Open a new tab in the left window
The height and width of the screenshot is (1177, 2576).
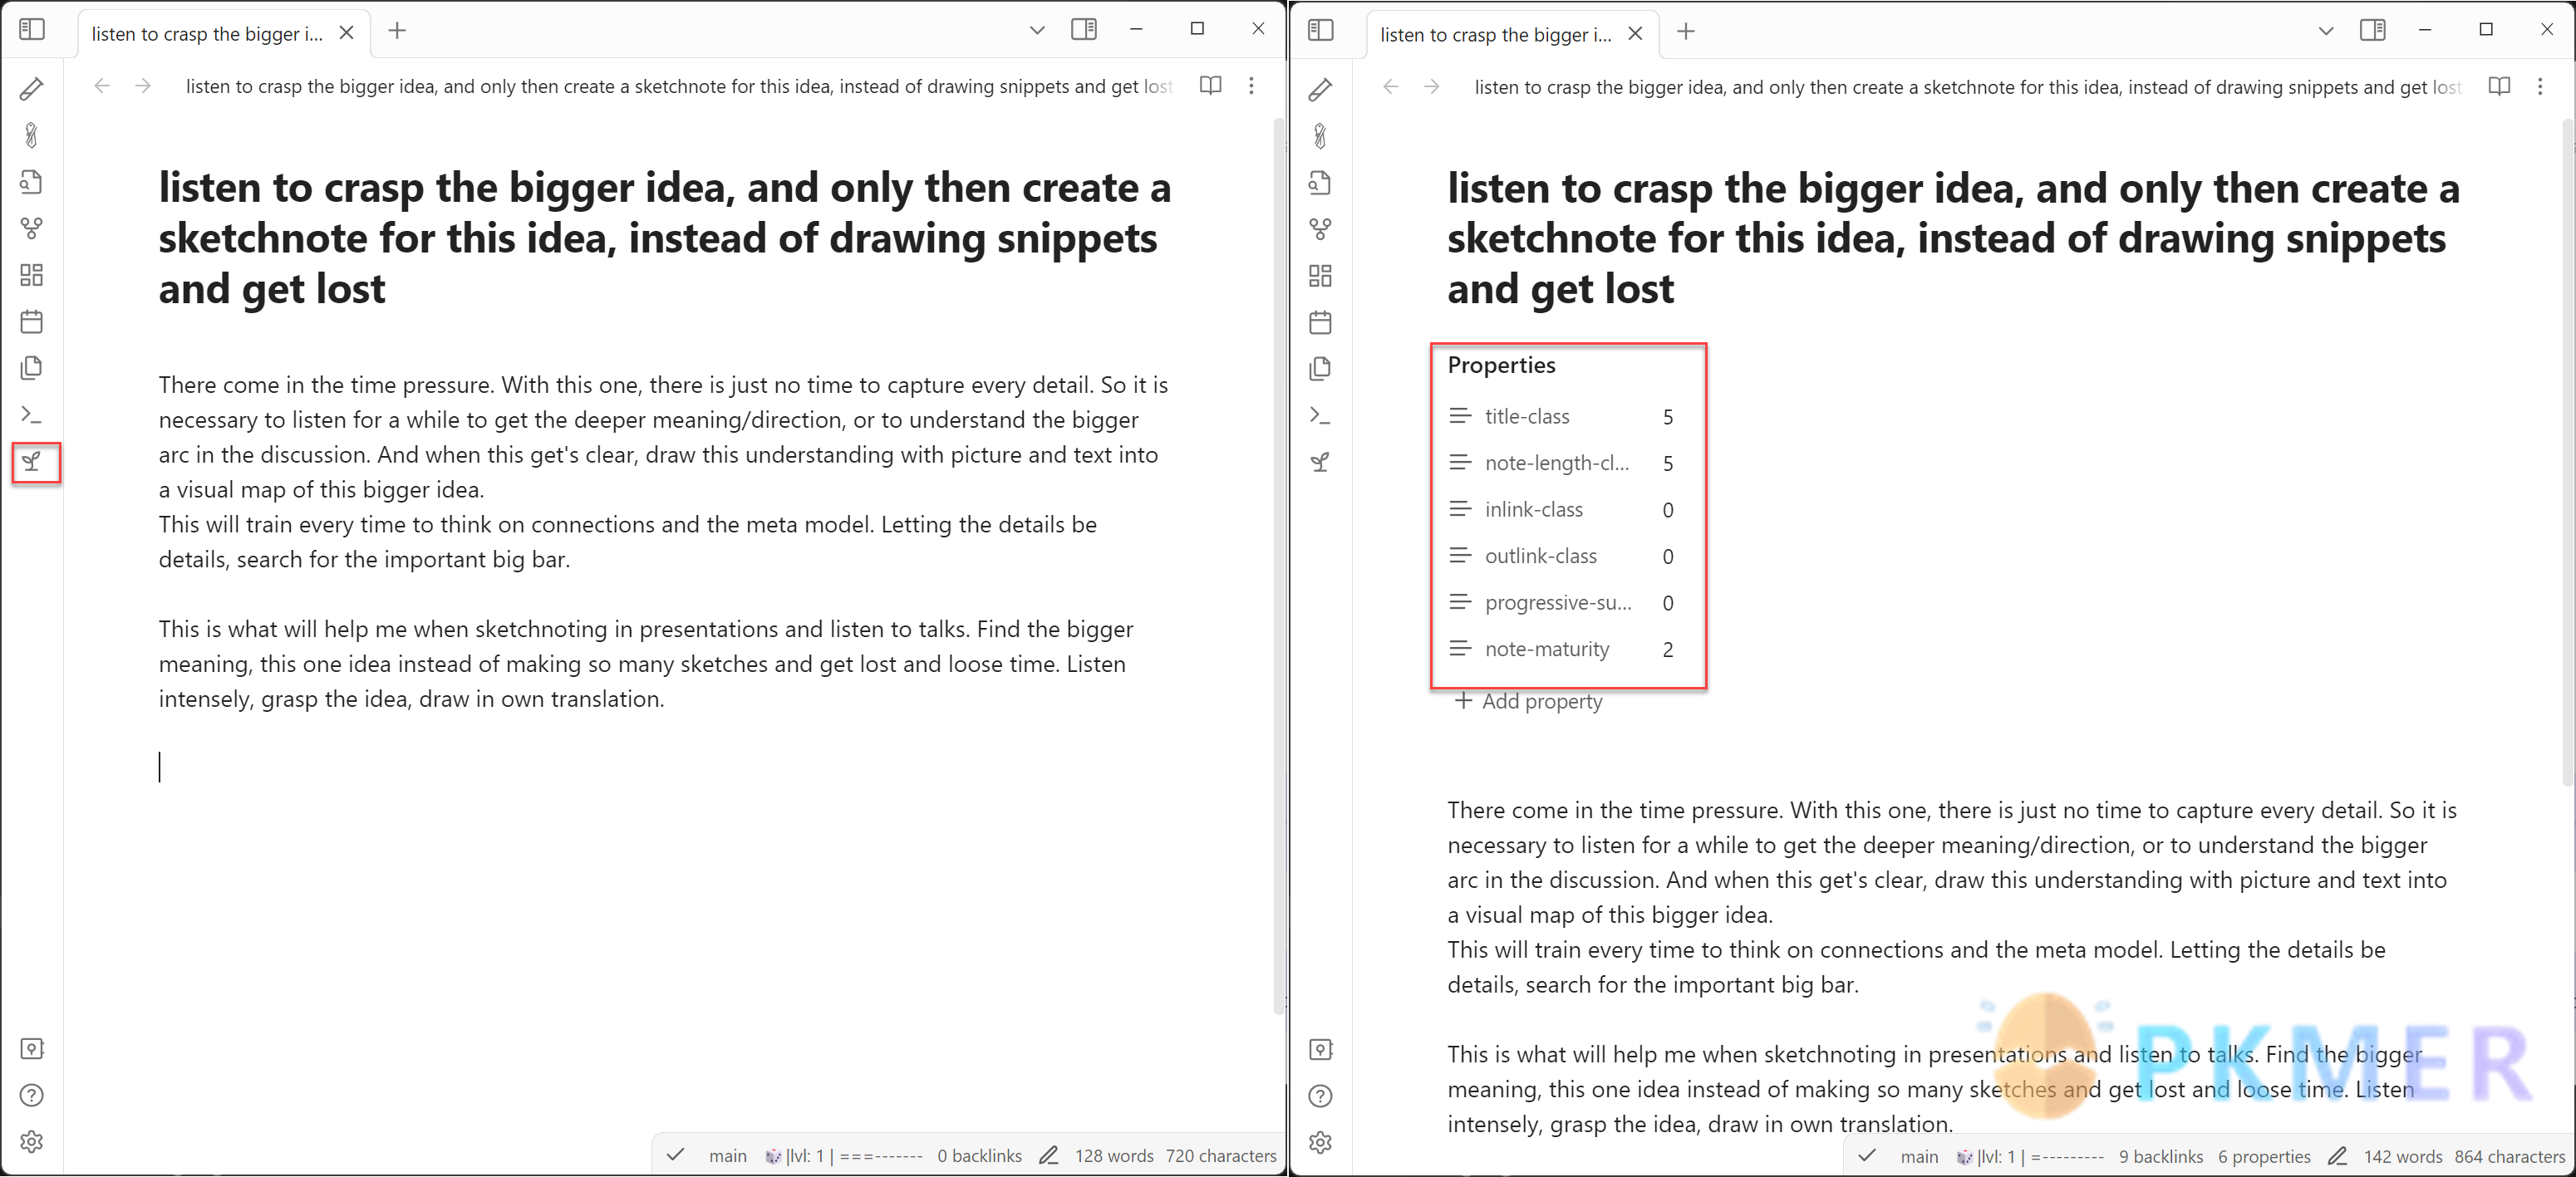pos(397,31)
